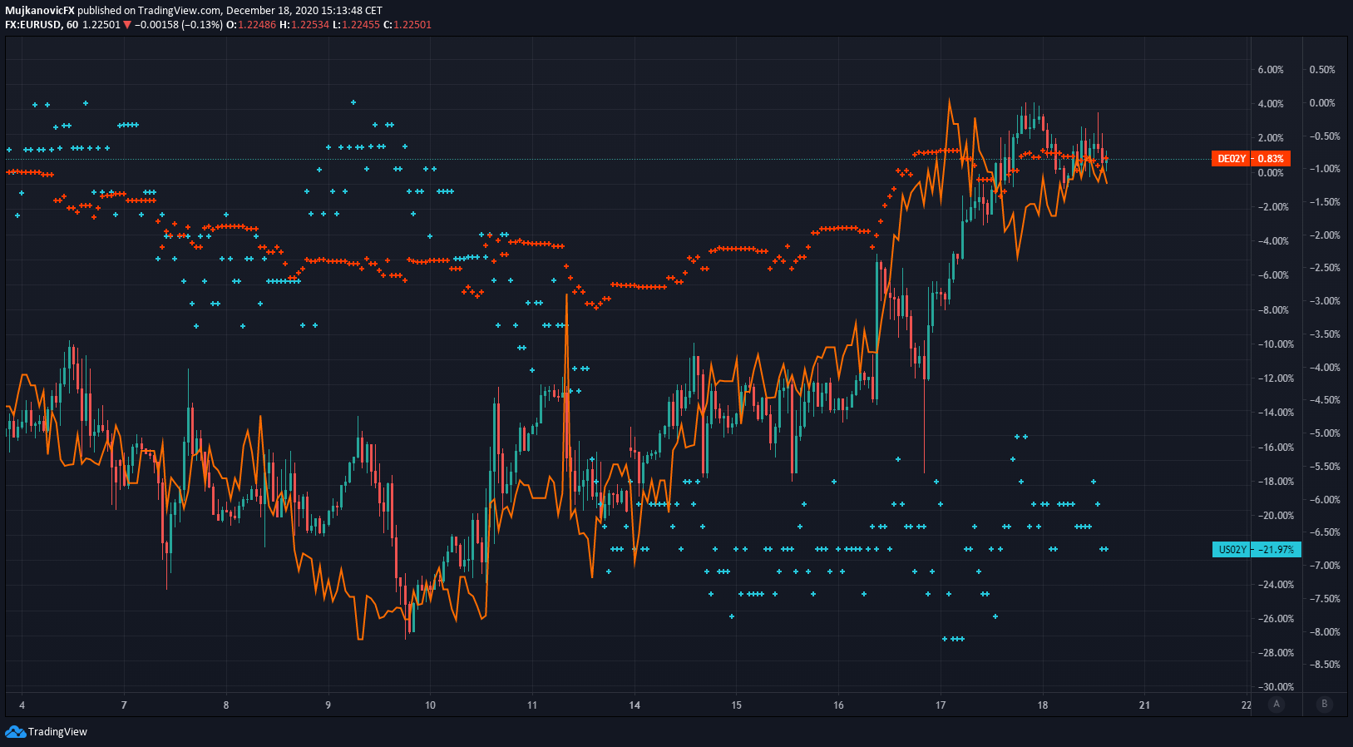Click the -8.50% right-scale label
The height and width of the screenshot is (747, 1353).
pos(1324,665)
